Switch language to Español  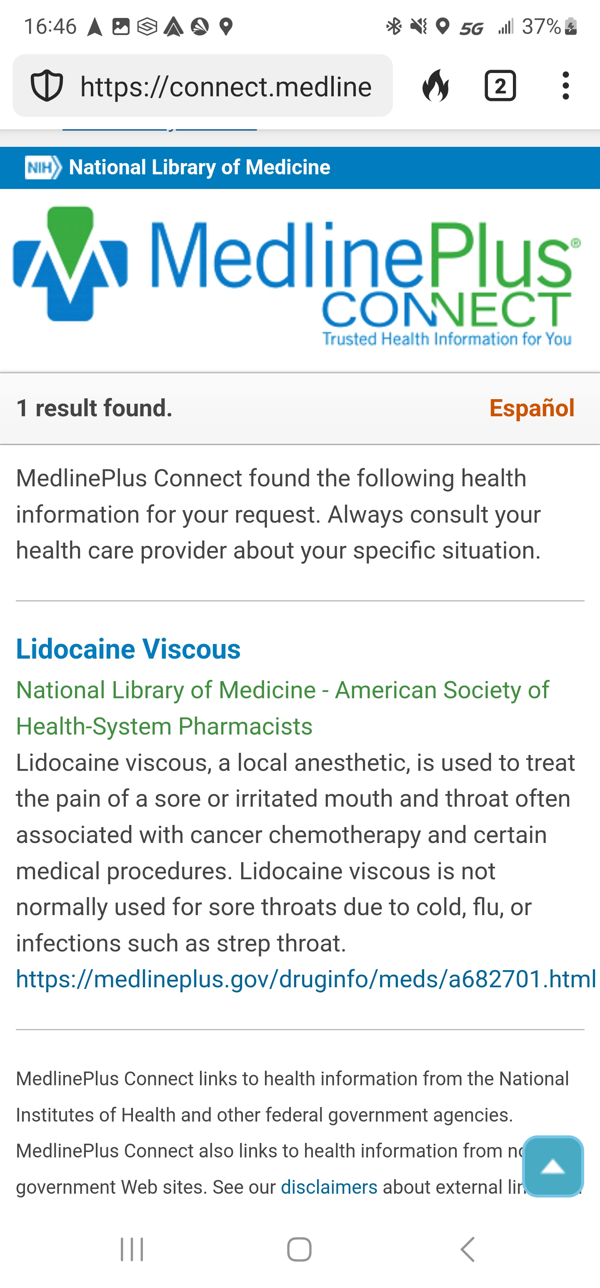532,408
